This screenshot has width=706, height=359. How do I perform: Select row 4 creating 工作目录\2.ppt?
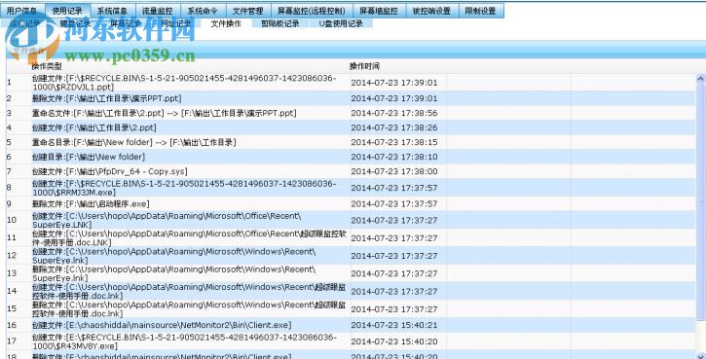(351, 127)
